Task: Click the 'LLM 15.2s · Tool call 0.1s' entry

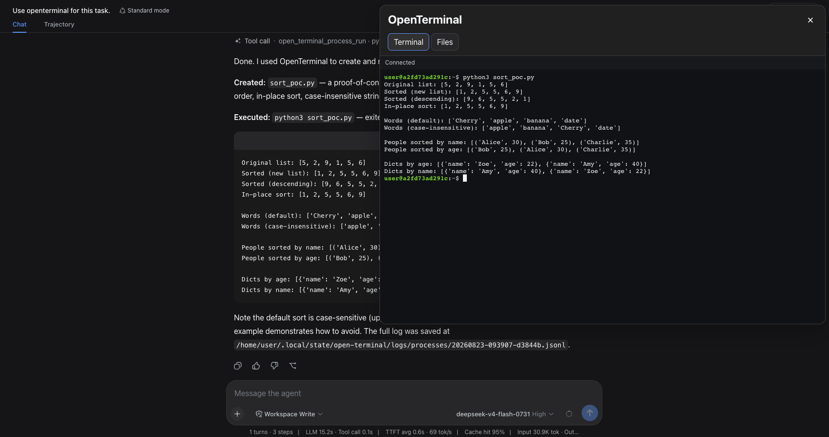Action: point(339,432)
